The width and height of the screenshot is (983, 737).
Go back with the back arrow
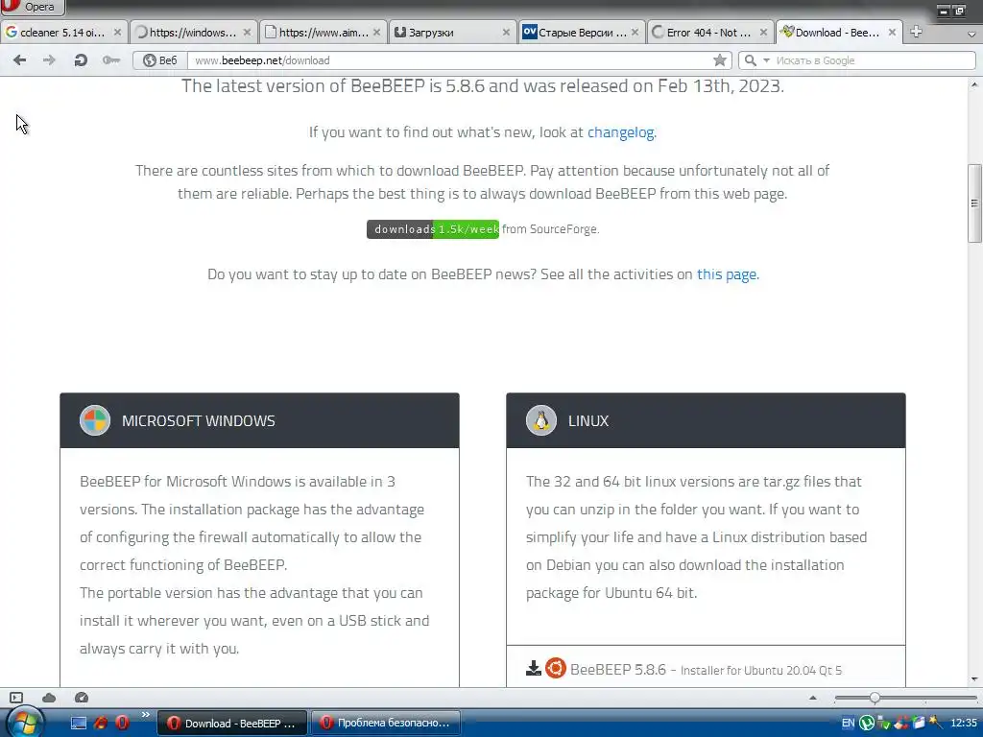(x=19, y=60)
